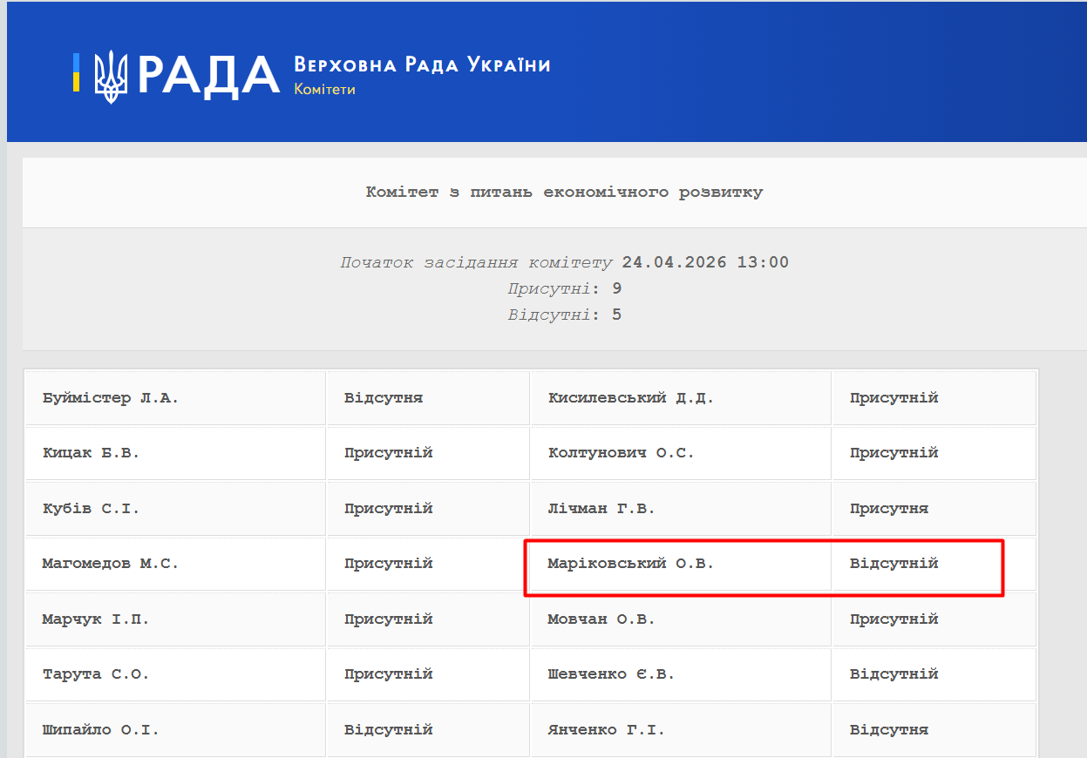Click the status cell for Колтунович О.С.

pyautogui.click(x=934, y=453)
